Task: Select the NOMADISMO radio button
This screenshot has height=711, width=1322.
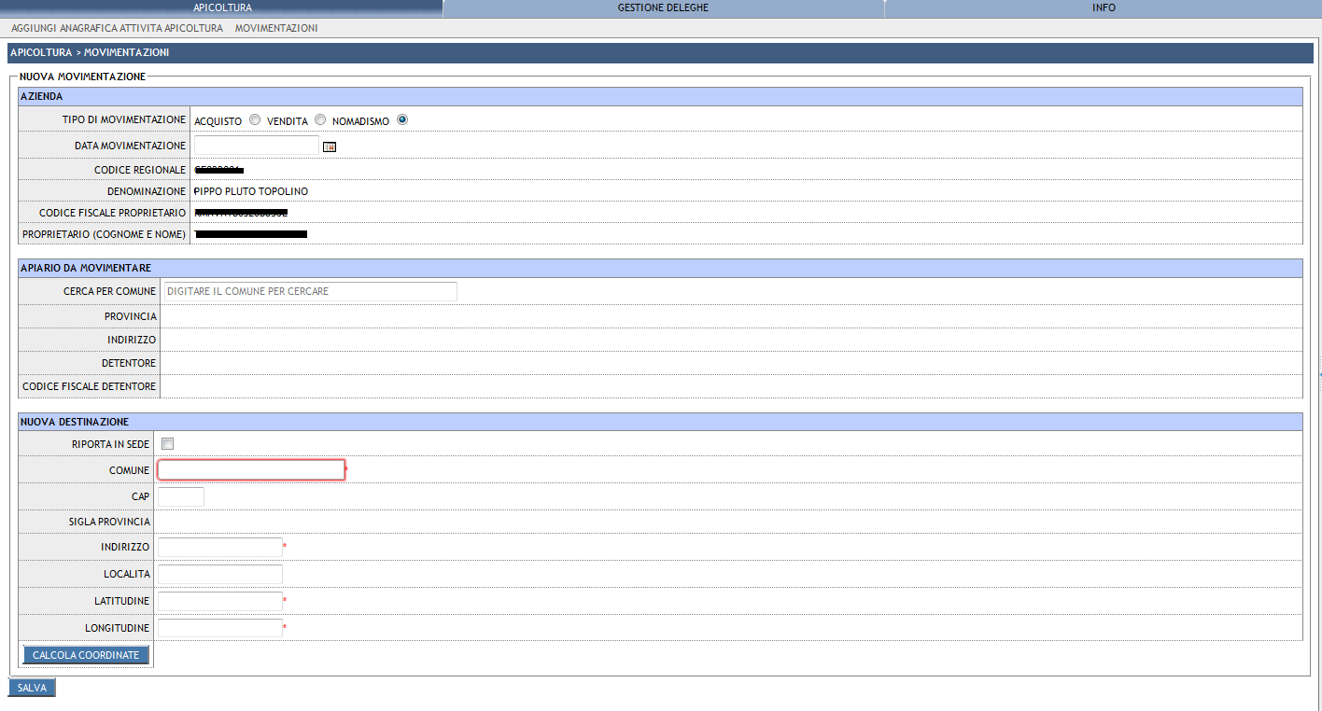Action: (x=402, y=119)
